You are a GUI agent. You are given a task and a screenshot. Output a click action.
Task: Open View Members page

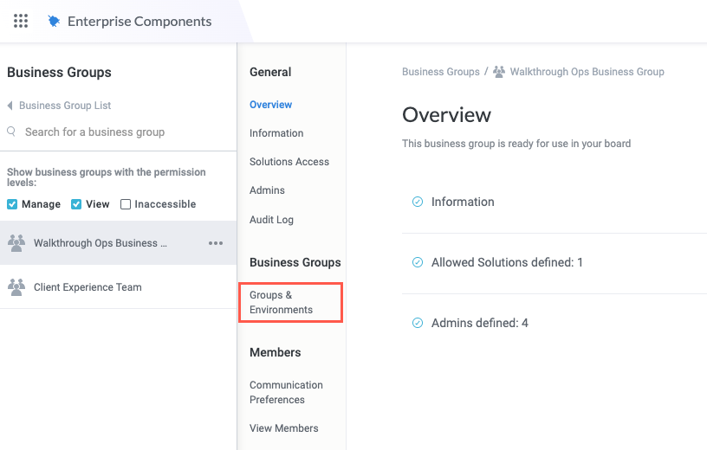point(283,428)
